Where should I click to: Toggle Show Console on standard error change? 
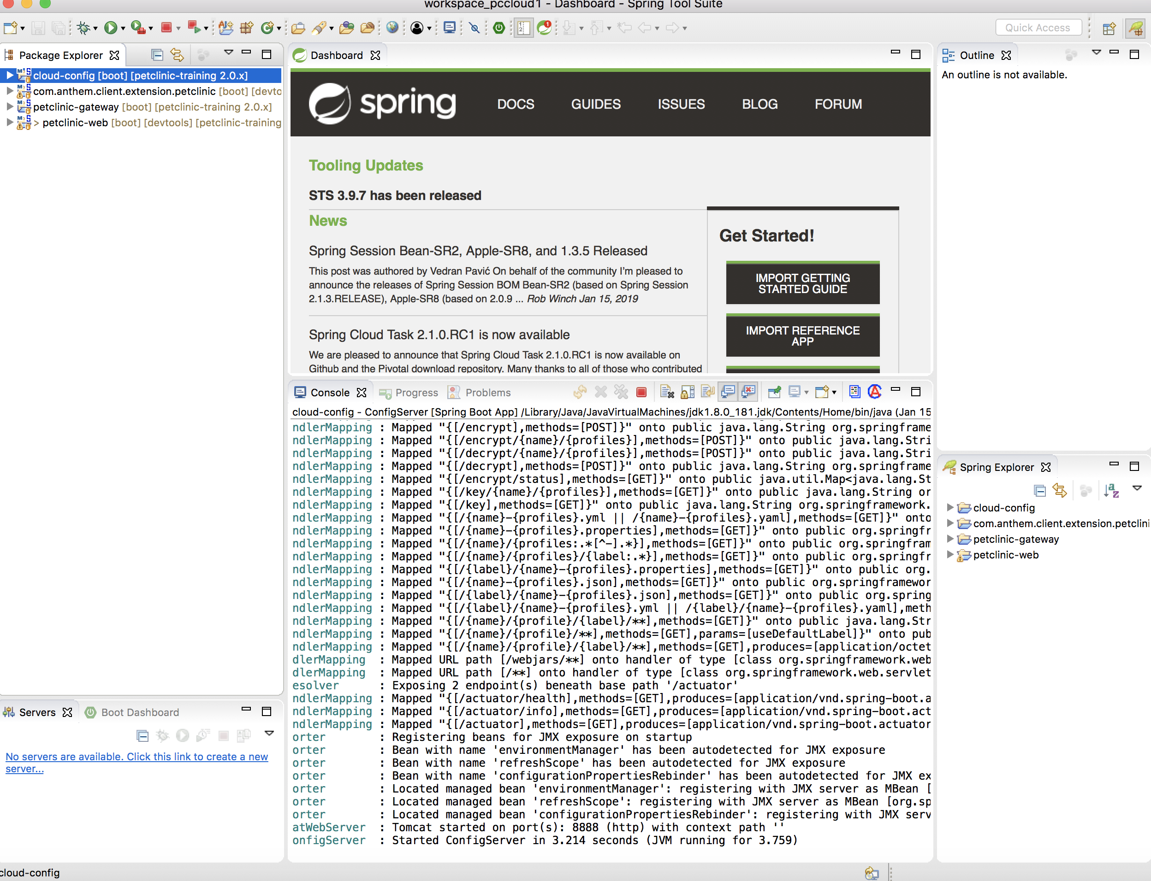tap(749, 392)
